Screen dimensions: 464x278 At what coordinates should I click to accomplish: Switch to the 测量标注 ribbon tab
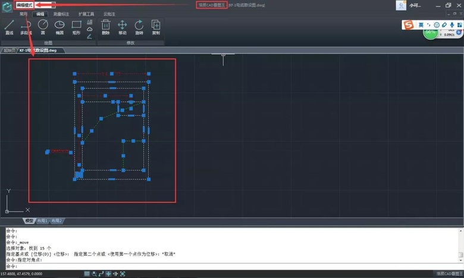tap(61, 13)
